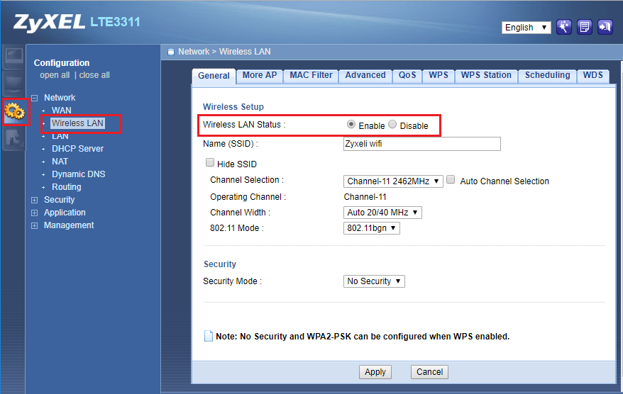Open Routing in the Network tree
Viewport: 623px width, 394px height.
(x=67, y=187)
